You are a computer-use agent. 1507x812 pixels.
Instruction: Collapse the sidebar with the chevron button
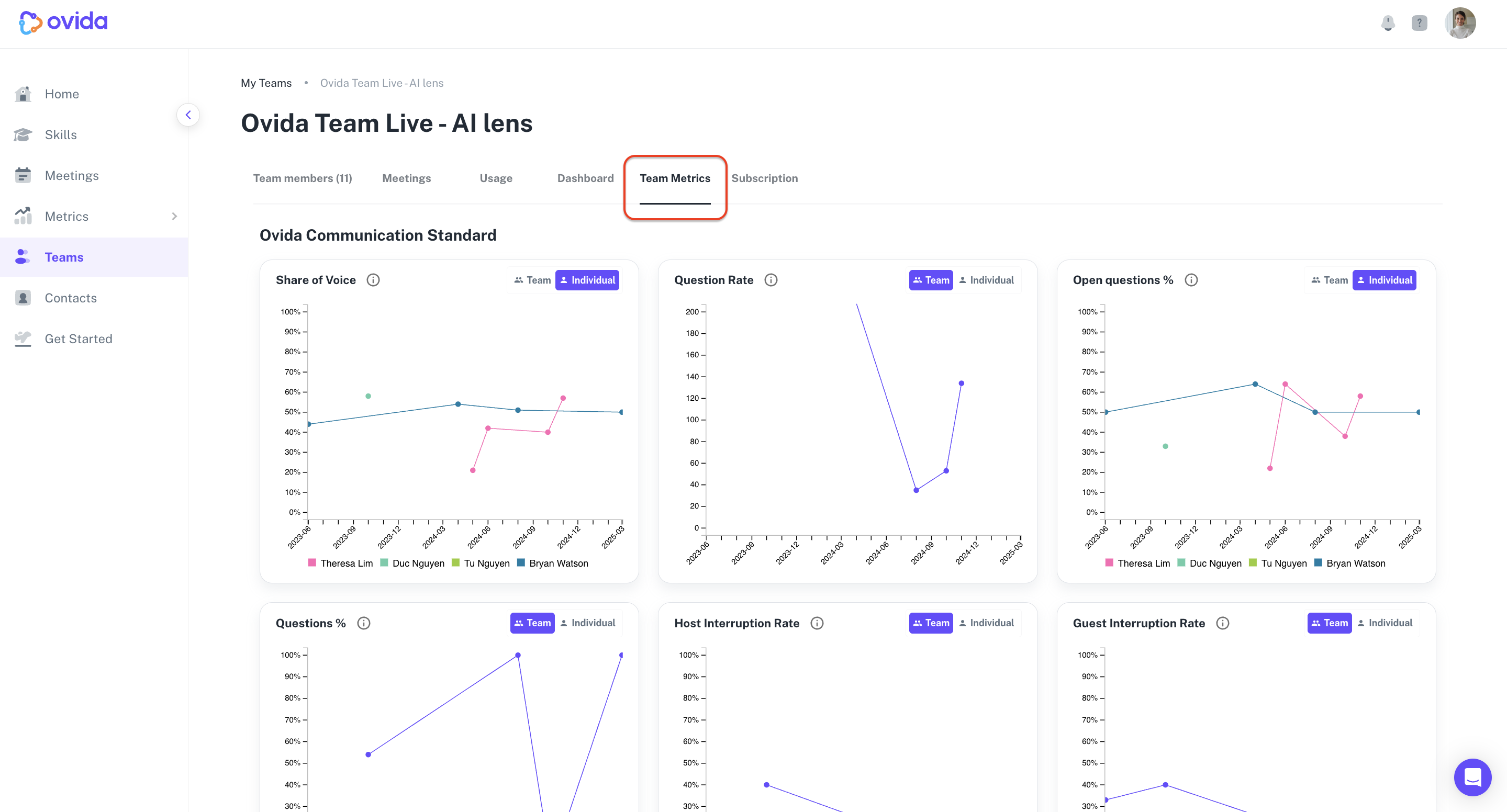coord(188,115)
